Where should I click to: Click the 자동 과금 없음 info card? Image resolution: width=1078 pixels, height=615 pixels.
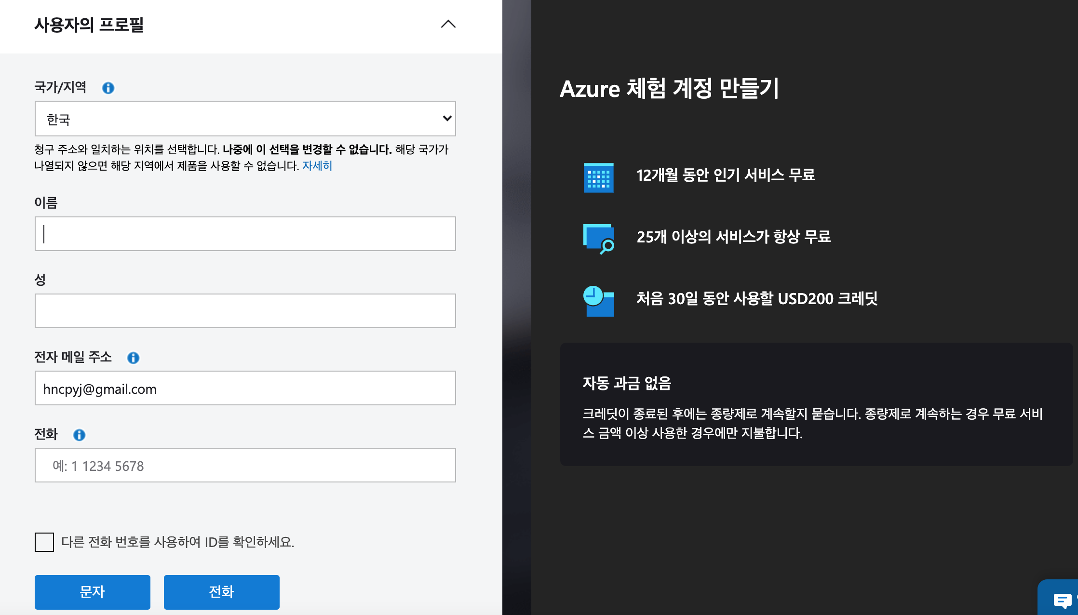(815, 405)
